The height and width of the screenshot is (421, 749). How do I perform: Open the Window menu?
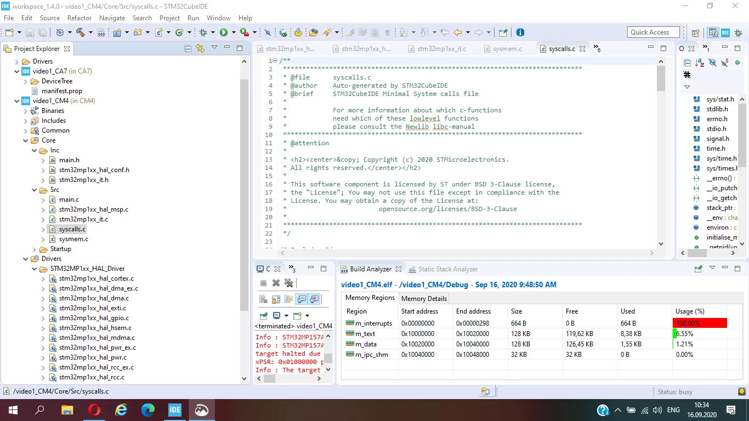(x=218, y=18)
